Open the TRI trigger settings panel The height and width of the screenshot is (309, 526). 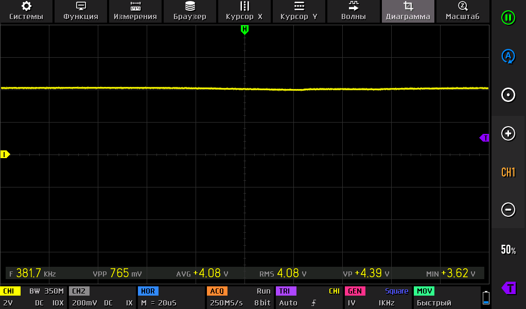click(x=309, y=298)
